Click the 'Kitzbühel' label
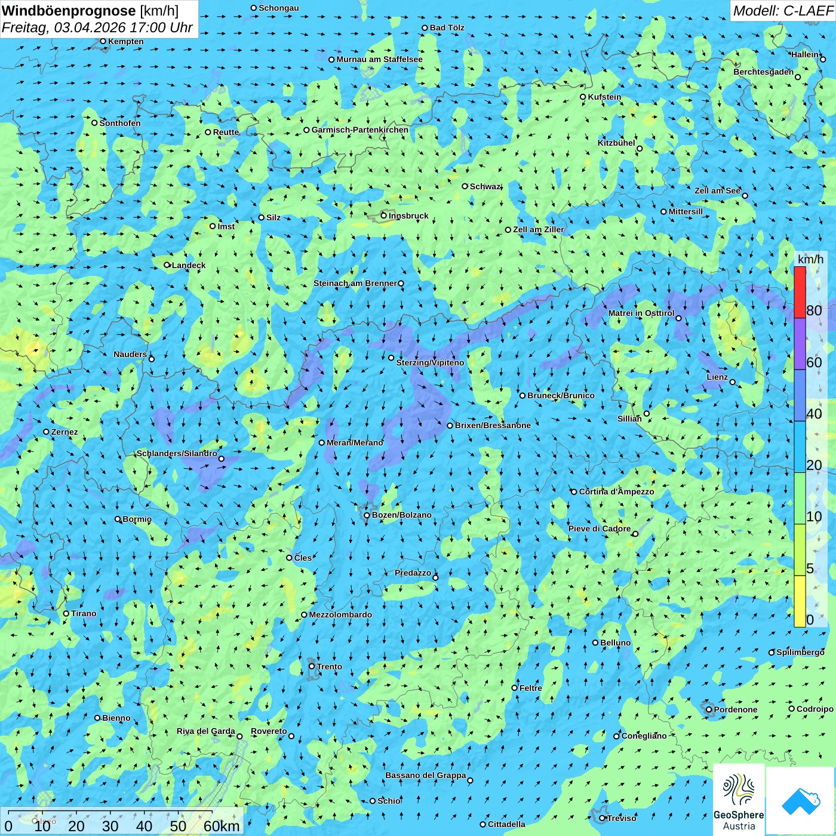The height and width of the screenshot is (836, 836). point(616,143)
